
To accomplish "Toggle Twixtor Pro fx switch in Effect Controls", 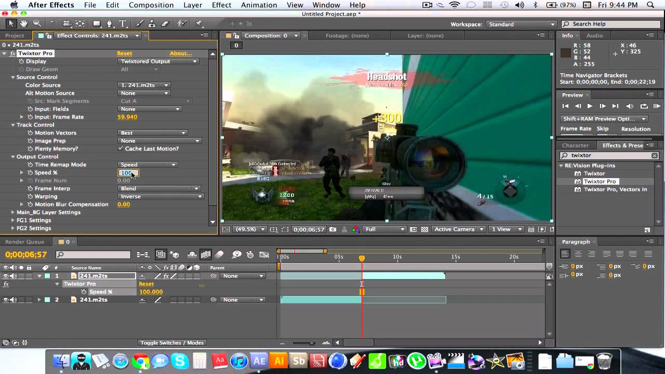I will tap(13, 54).
